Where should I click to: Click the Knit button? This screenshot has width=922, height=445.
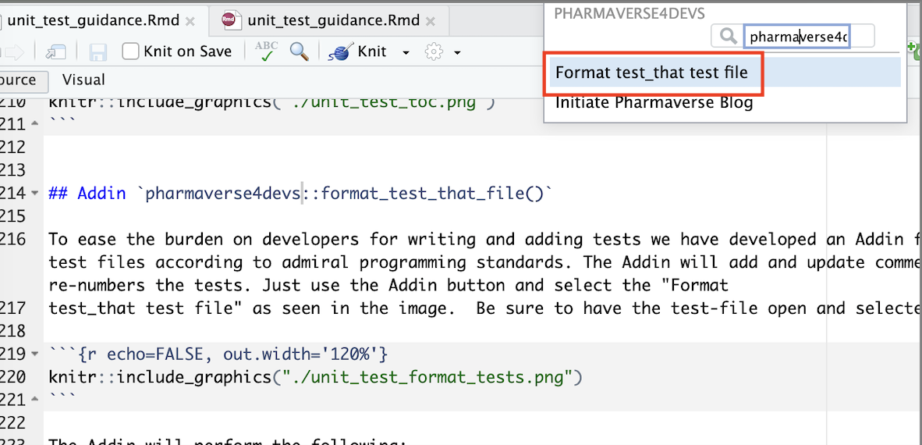pos(360,52)
